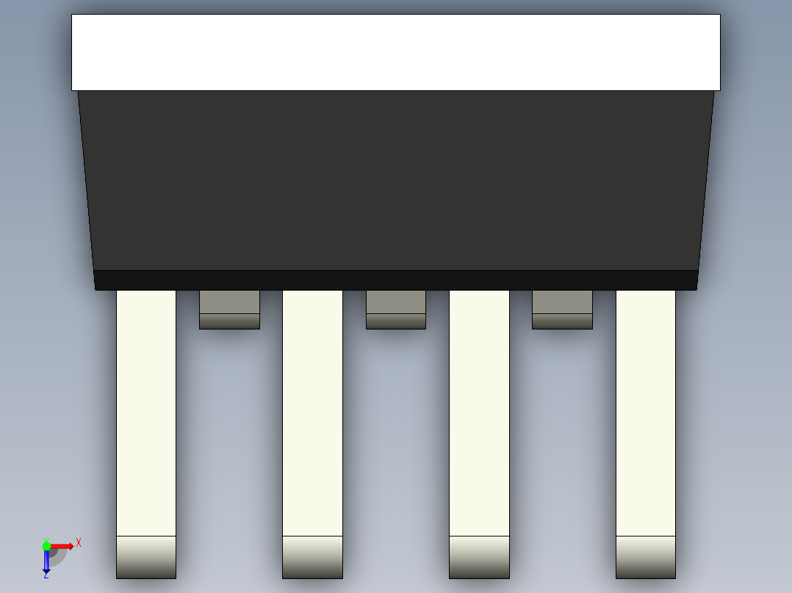792x593 pixels.
Task: Select the darker lower face of the right stub
Action: (x=562, y=321)
